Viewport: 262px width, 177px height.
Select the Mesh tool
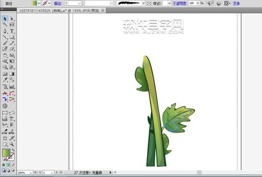point(5,74)
